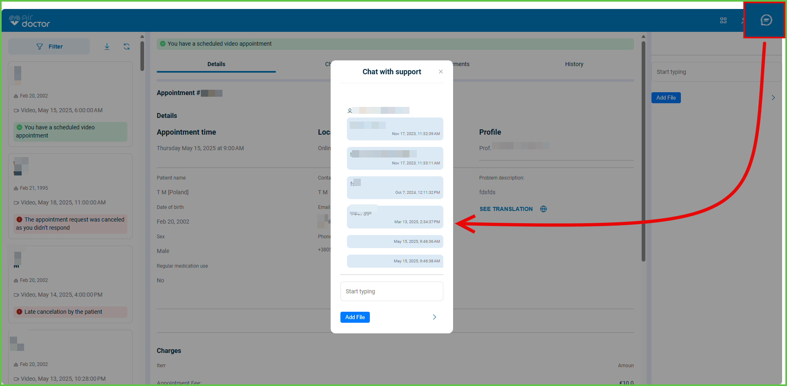The width and height of the screenshot is (787, 386).
Task: Click the dashboard grid icon in header
Action: [x=723, y=20]
